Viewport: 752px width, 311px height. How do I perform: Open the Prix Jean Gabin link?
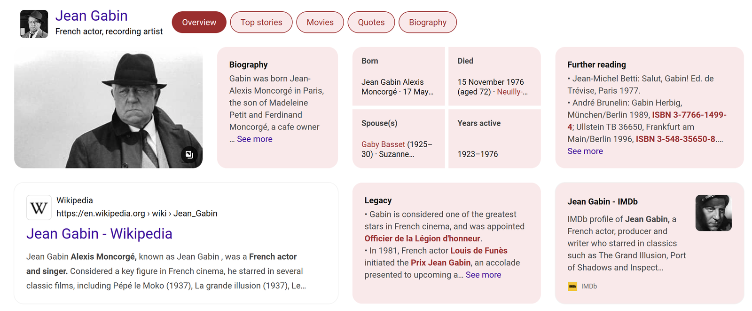click(440, 263)
